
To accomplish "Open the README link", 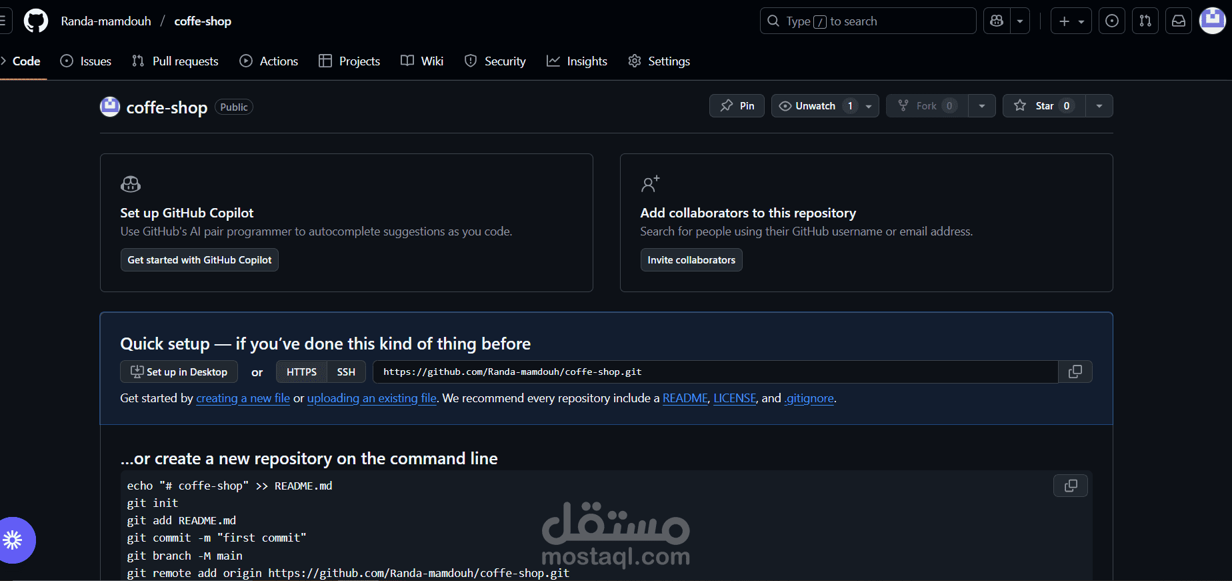I will pyautogui.click(x=685, y=398).
